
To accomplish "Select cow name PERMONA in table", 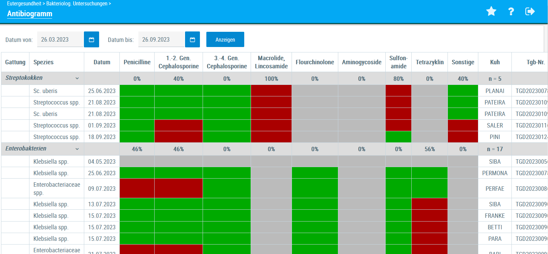I will [x=495, y=173].
